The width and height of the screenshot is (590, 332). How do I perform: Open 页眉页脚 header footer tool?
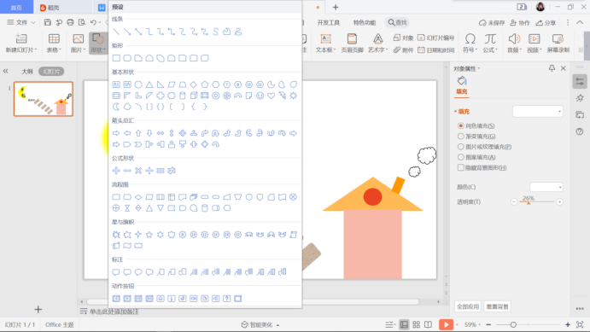(352, 44)
